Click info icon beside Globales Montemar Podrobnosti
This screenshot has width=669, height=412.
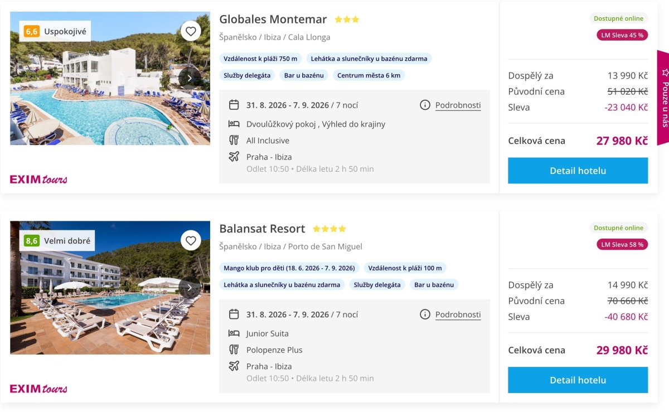pyautogui.click(x=425, y=105)
